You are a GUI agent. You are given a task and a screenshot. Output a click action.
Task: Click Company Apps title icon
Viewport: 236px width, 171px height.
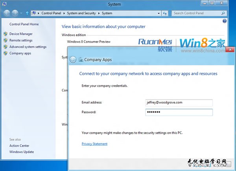(81, 60)
